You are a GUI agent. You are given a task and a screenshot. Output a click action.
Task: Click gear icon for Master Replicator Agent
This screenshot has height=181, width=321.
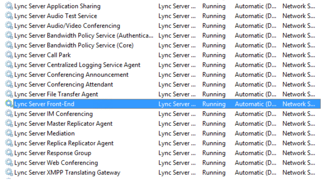coord(9,123)
